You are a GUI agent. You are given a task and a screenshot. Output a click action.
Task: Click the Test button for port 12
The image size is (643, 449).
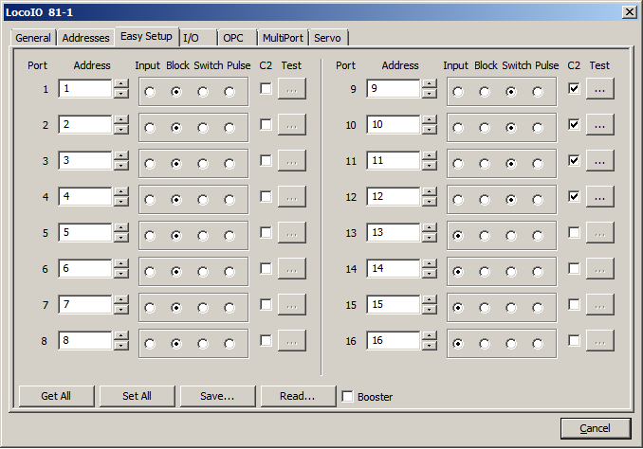pyautogui.click(x=599, y=197)
